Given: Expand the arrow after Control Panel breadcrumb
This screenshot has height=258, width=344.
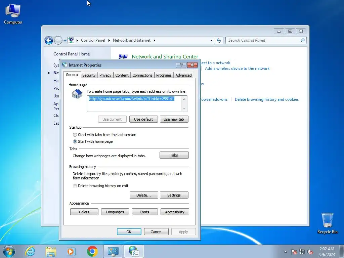Looking at the screenshot, I should tap(109, 40).
